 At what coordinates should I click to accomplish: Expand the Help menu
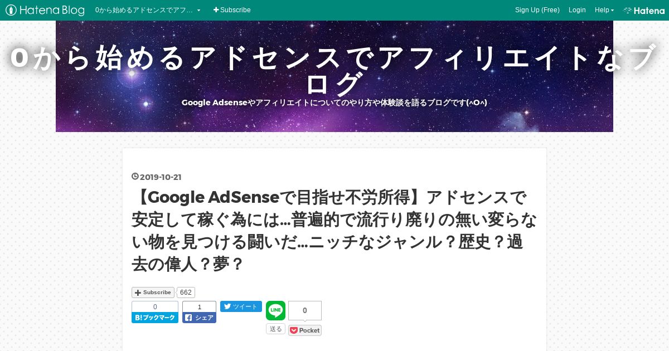point(604,10)
